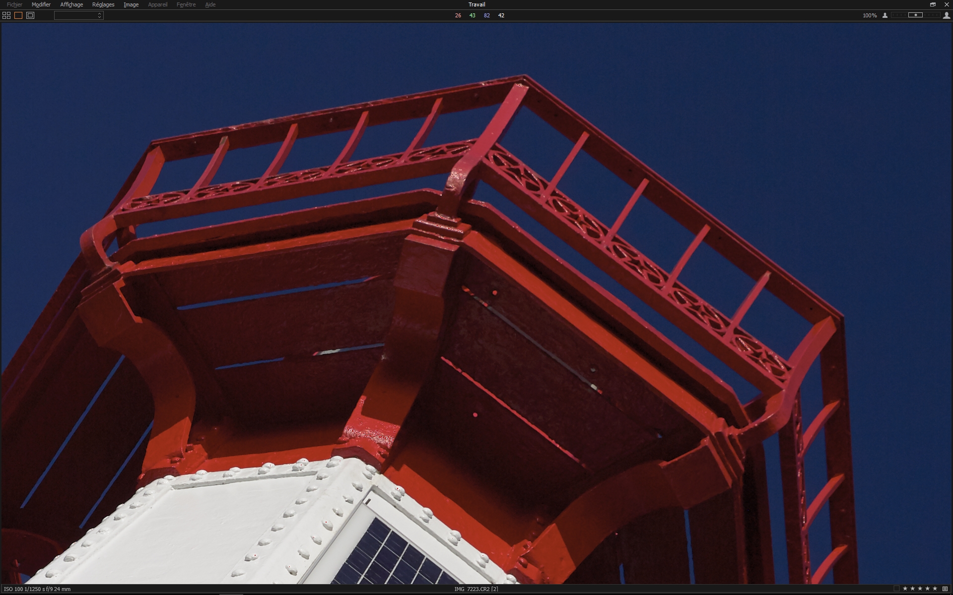The width and height of the screenshot is (953, 595).
Task: Click large person zoom-in icon
Action: coord(947,15)
